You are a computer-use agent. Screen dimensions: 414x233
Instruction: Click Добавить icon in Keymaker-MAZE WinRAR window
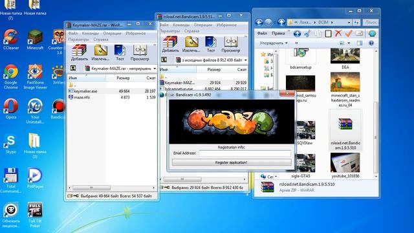pyautogui.click(x=79, y=52)
